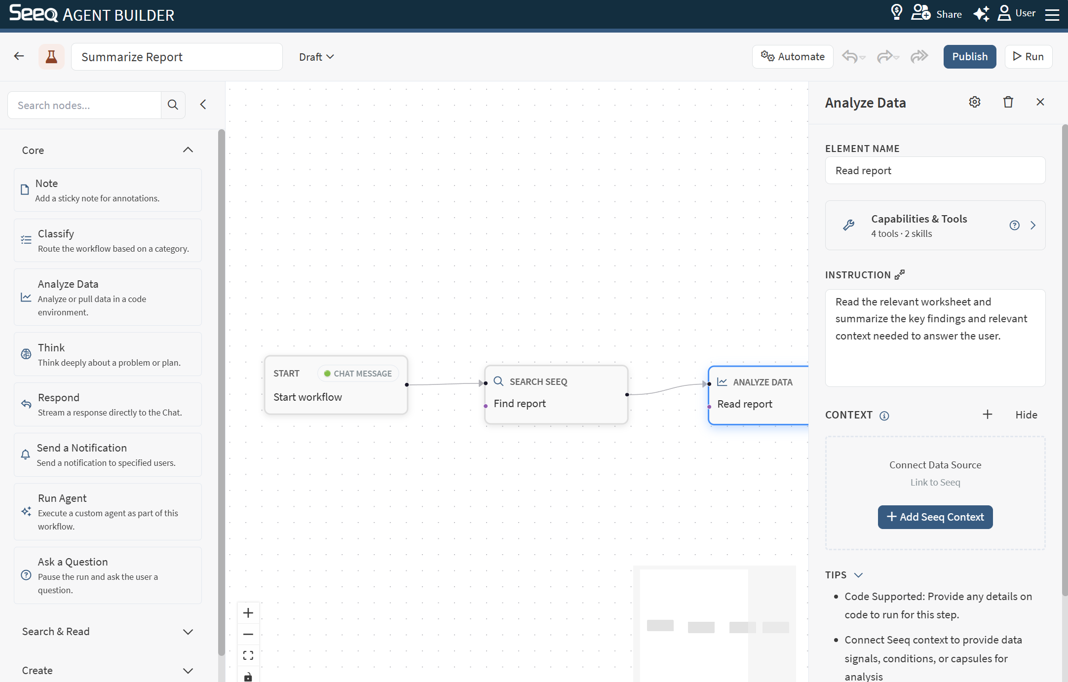Click the lightbulb tips icon in header

[897, 13]
